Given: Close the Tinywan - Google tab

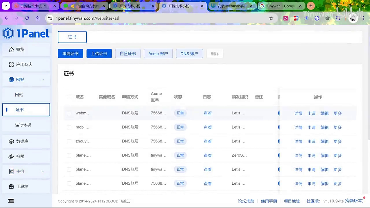Looking at the screenshot, I should click(300, 6).
